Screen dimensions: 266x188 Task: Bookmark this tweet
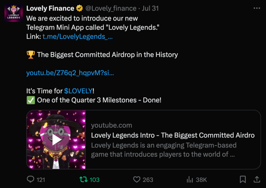coord(243,179)
